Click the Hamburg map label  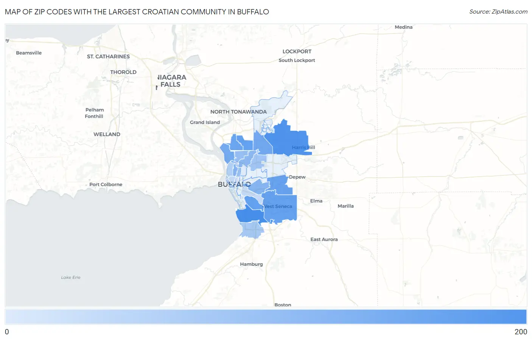tap(251, 264)
